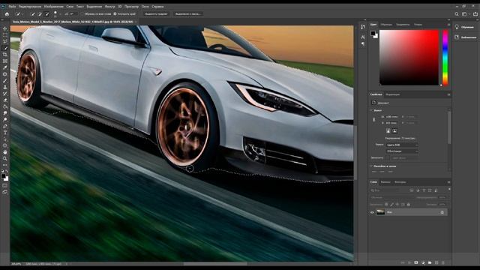Open the 'Обучение' panel

pyautogui.click(x=465, y=27)
